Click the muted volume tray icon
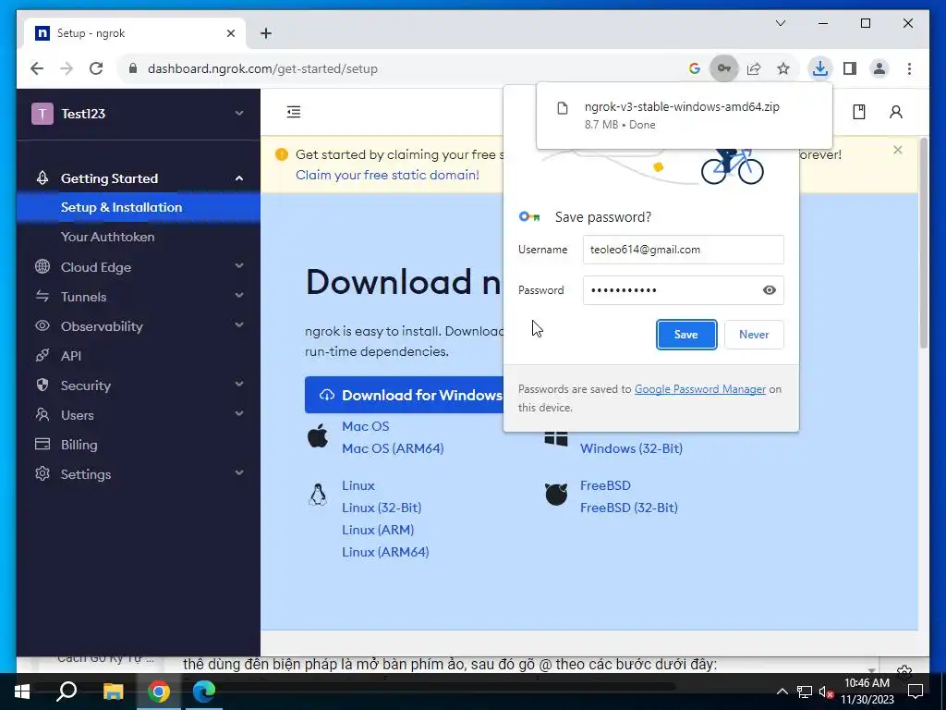This screenshot has height=710, width=946. pyautogui.click(x=825, y=692)
